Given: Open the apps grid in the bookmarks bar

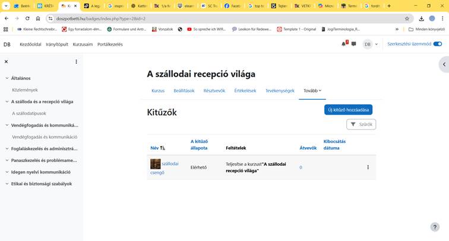Looking at the screenshot, I should click(x=6, y=29).
